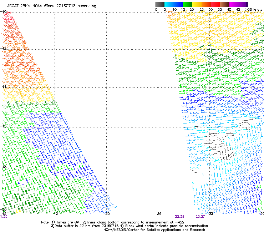Click the latitude label '-44' on left axis

point(3,87)
